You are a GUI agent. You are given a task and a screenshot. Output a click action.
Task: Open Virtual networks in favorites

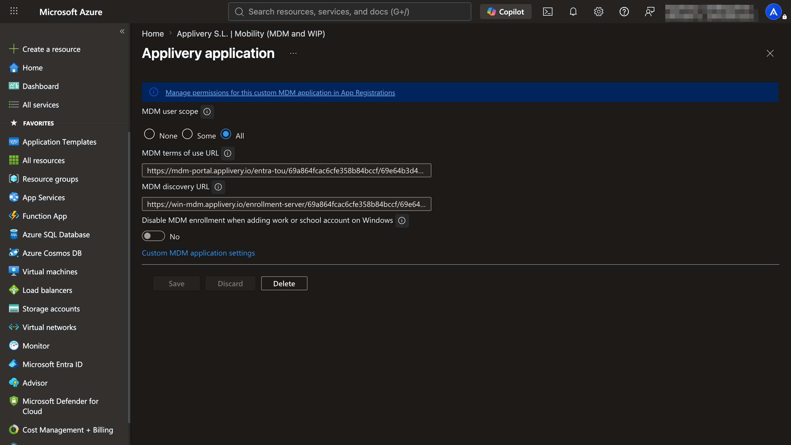[x=43, y=327]
